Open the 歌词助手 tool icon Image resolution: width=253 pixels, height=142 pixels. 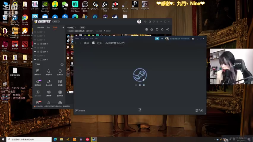[60, 93]
